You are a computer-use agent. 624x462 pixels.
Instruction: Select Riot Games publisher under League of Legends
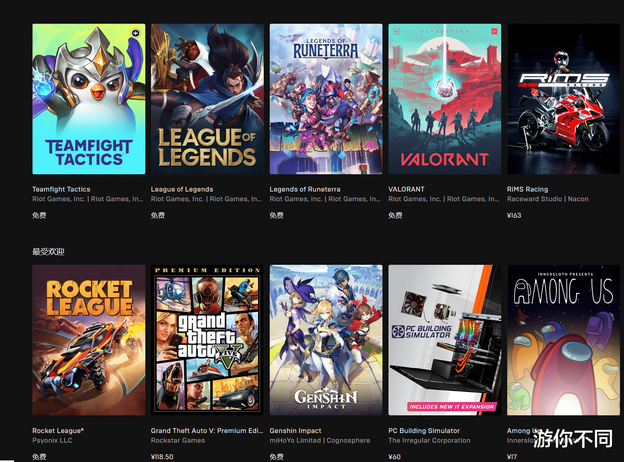coord(207,199)
